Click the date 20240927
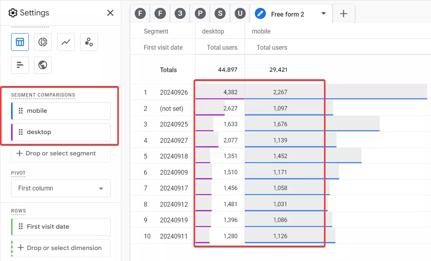The image size is (431, 261). tap(174, 140)
